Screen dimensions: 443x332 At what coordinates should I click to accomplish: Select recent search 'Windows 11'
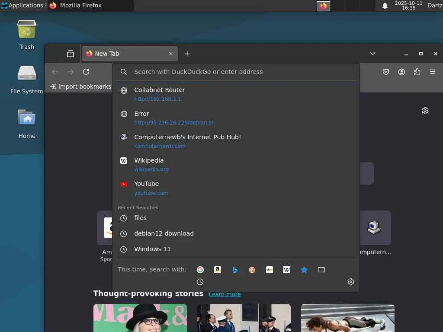tap(236, 249)
